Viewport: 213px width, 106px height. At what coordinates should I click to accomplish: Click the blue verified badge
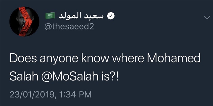click(x=111, y=16)
